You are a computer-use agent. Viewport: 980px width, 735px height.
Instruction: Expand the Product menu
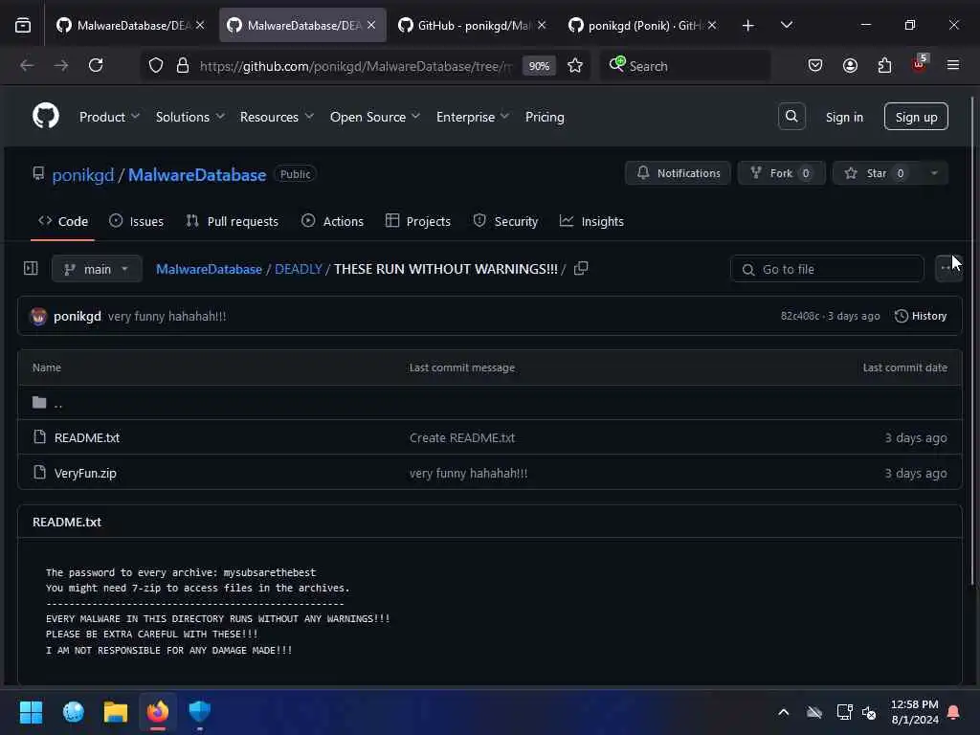pyautogui.click(x=109, y=117)
